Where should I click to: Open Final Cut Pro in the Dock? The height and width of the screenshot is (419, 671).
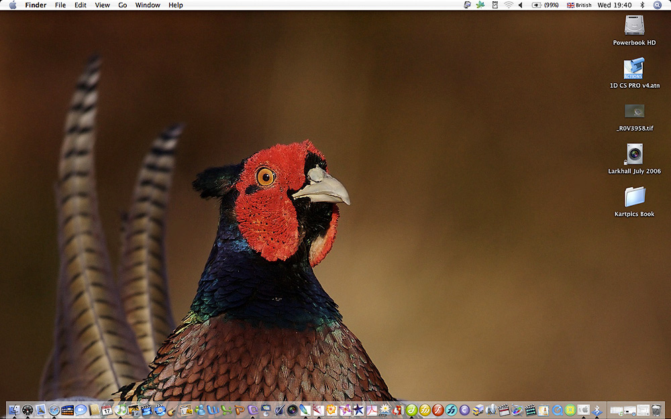(x=504, y=410)
